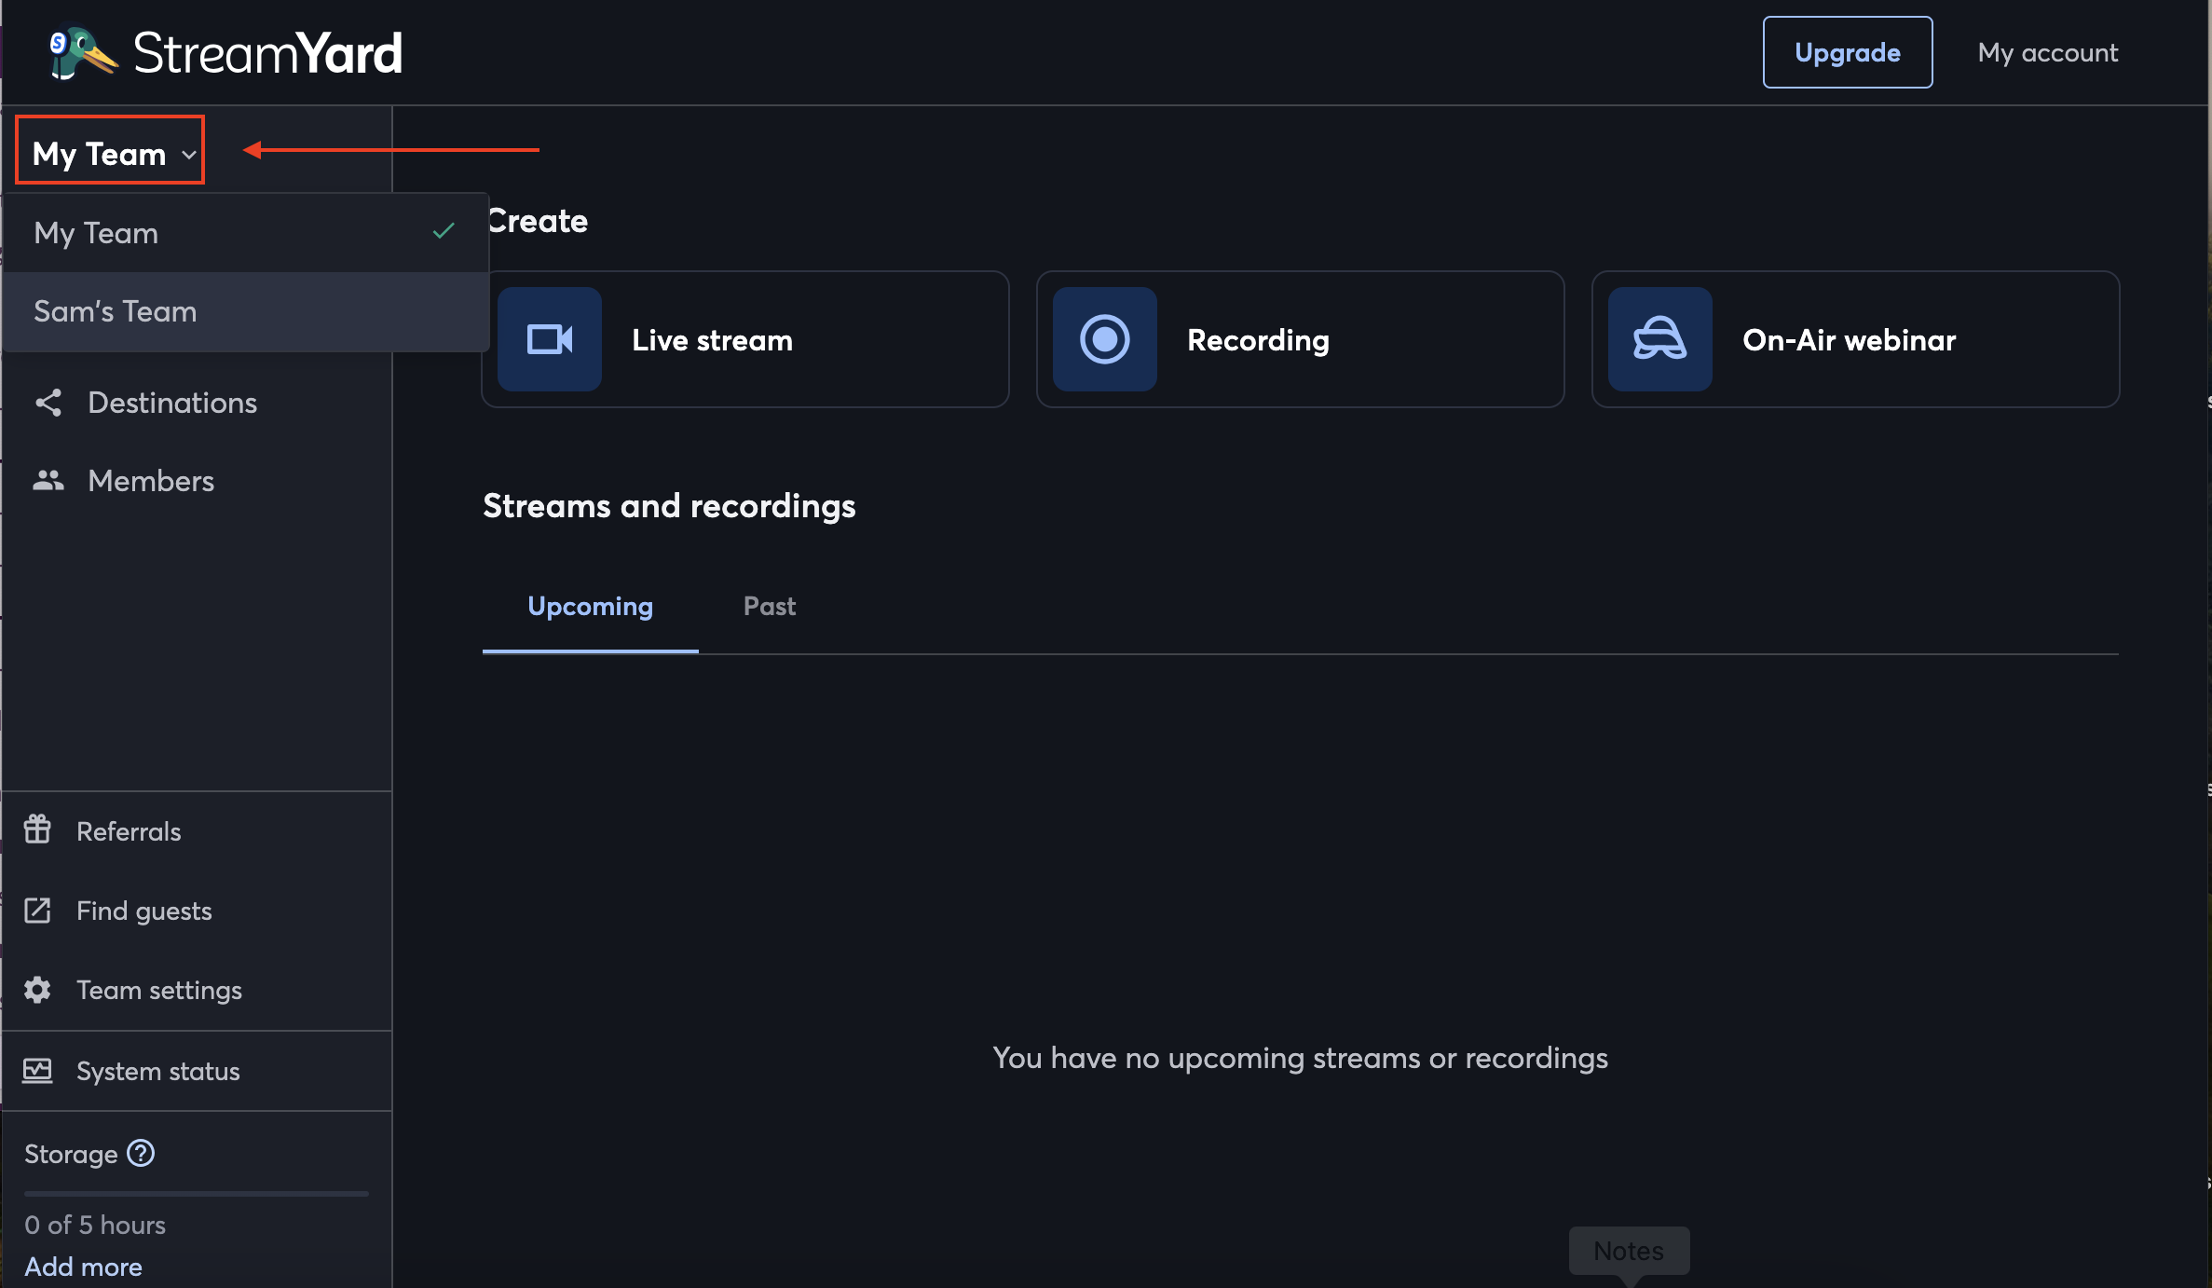Switch to Sam's Team
Screen dimensions: 2212x1288
pos(246,311)
